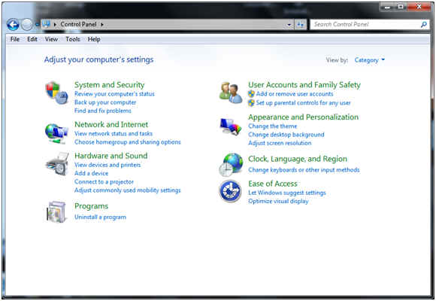
Task: Click the Uninstall a program link
Action: point(101,217)
